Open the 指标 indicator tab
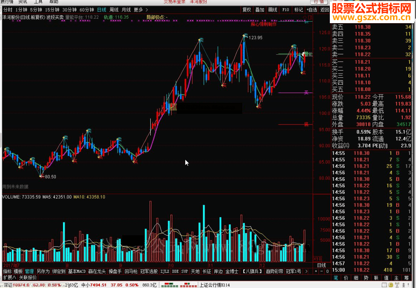The width and height of the screenshot is (416, 288). (8, 271)
